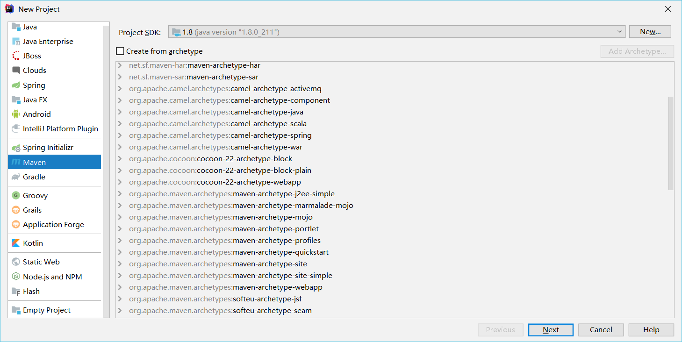Click the Java project type icon
Viewport: 682px width, 342px height.
[16, 27]
